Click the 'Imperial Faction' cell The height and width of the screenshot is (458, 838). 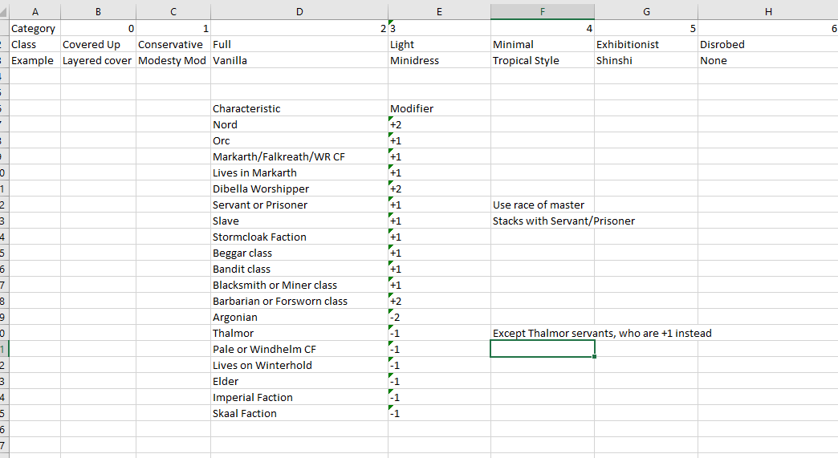point(299,396)
